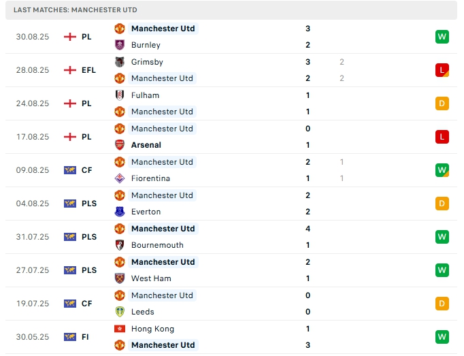Click the Fiorentina club crest icon
Screen dimensions: 464x356
(x=120, y=178)
